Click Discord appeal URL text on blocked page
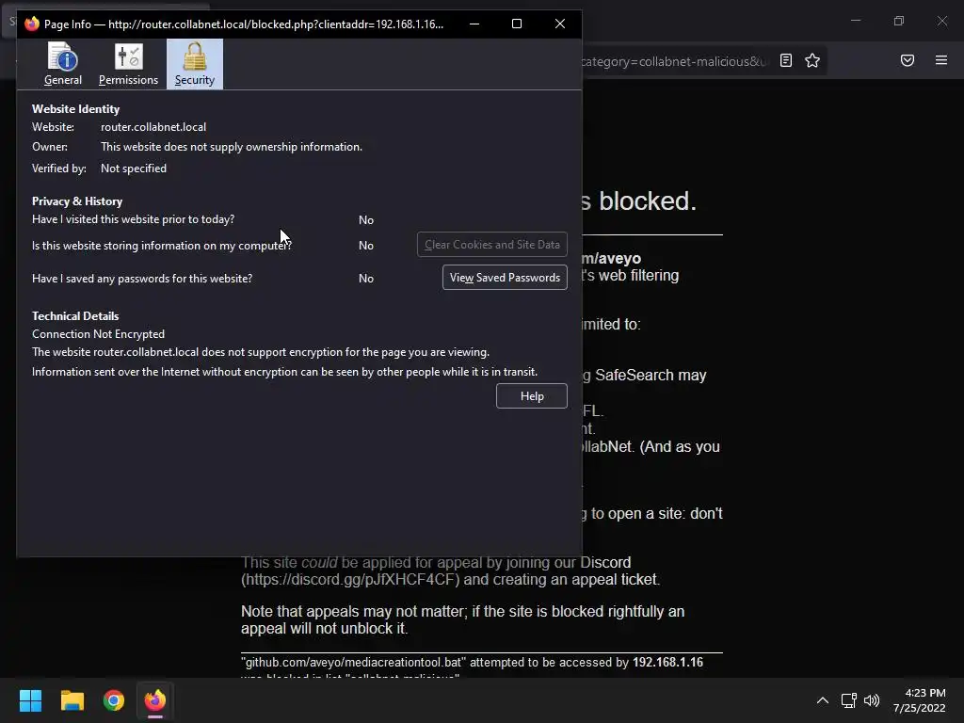This screenshot has height=723, width=964. [x=350, y=579]
